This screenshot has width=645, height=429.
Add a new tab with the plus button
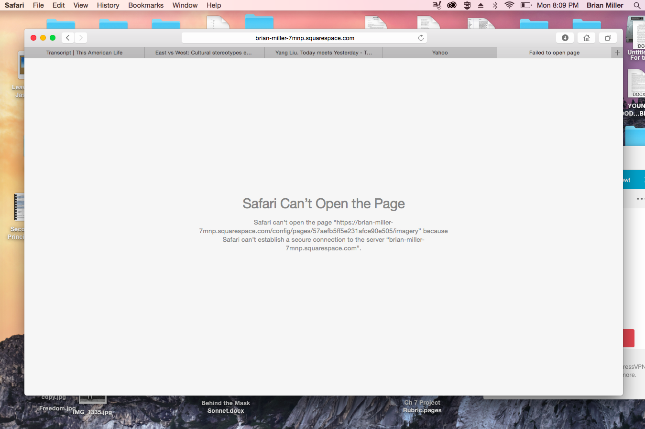point(617,53)
